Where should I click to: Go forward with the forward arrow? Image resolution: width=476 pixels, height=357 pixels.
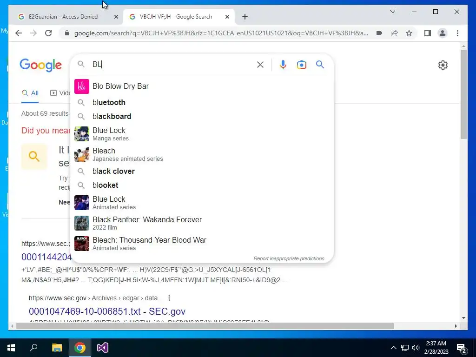33,33
